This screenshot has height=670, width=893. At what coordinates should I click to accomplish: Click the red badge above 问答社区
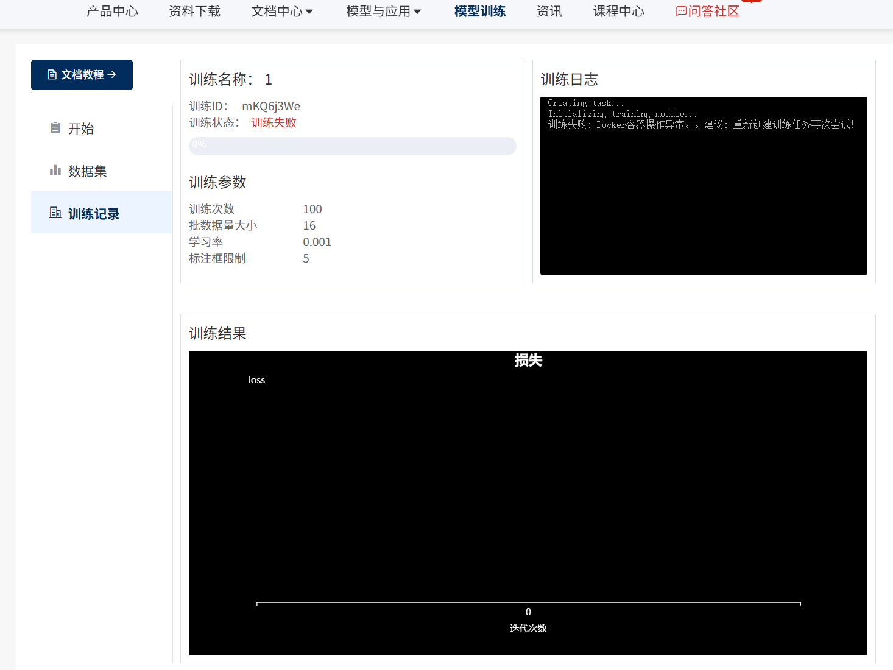[752, 1]
